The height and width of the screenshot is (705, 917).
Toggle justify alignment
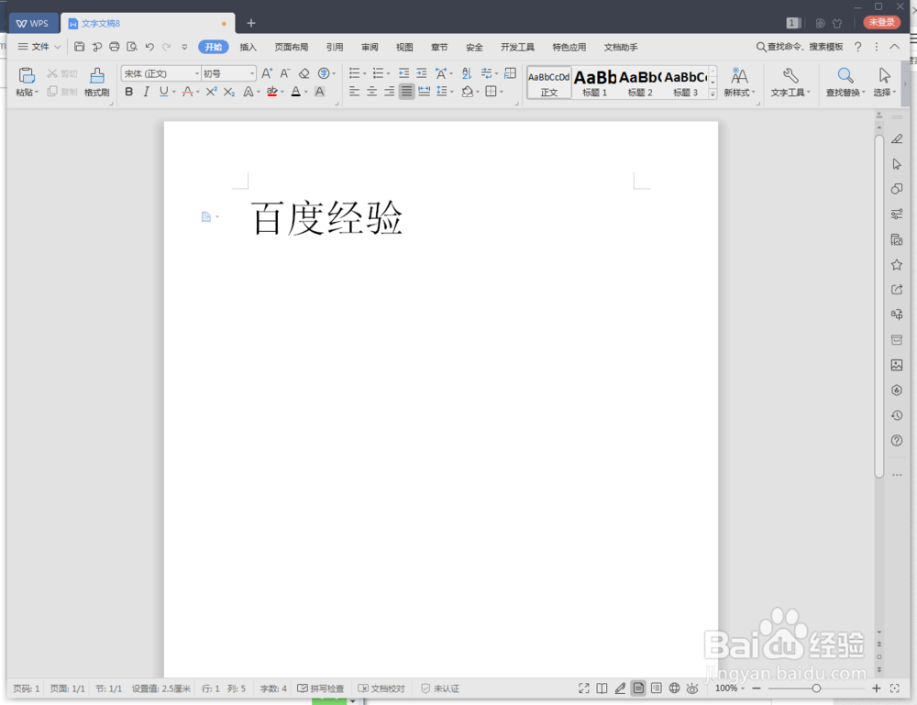(x=406, y=91)
